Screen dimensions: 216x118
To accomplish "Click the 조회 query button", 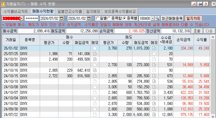I will tap(197, 31).
